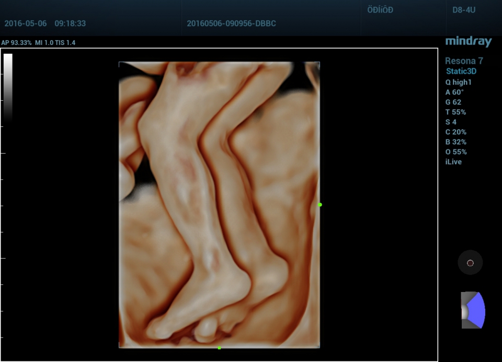502x362 pixels.
Task: Click the D8-4U probe label
Action: click(464, 10)
